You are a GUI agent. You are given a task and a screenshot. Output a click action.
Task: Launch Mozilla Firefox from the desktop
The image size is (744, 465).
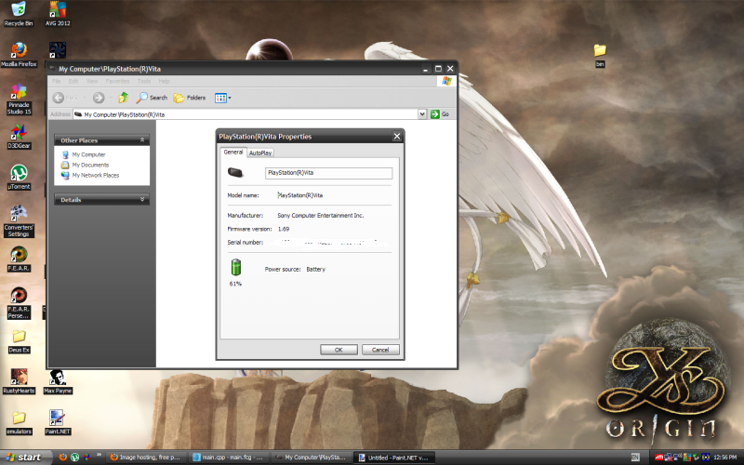pos(19,55)
